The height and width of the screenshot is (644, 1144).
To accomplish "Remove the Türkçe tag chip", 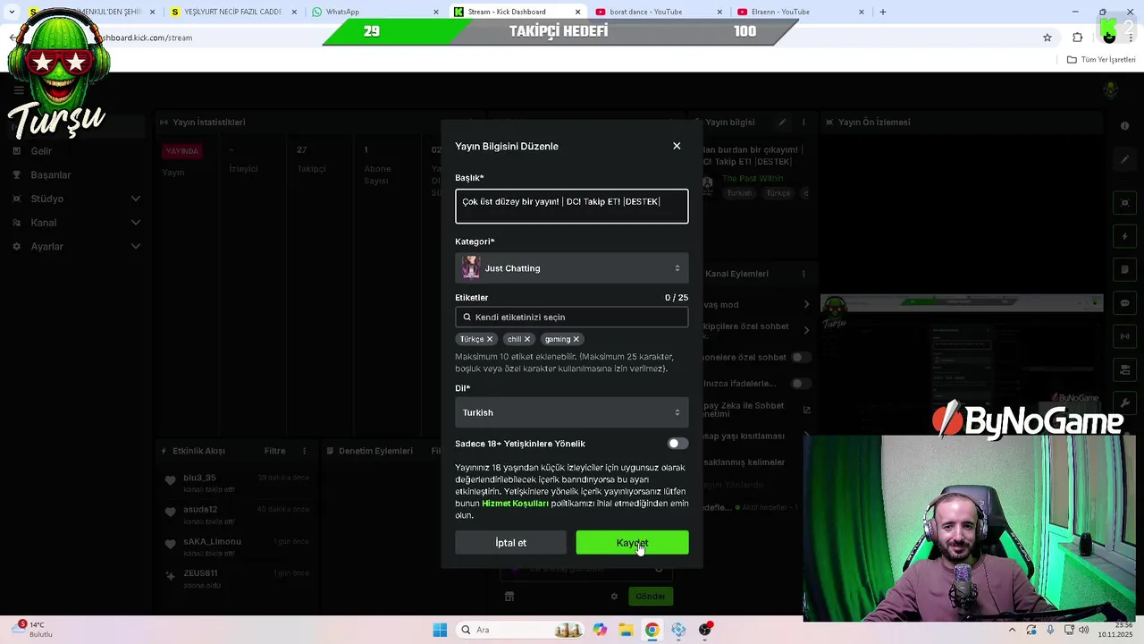I will click(x=490, y=339).
